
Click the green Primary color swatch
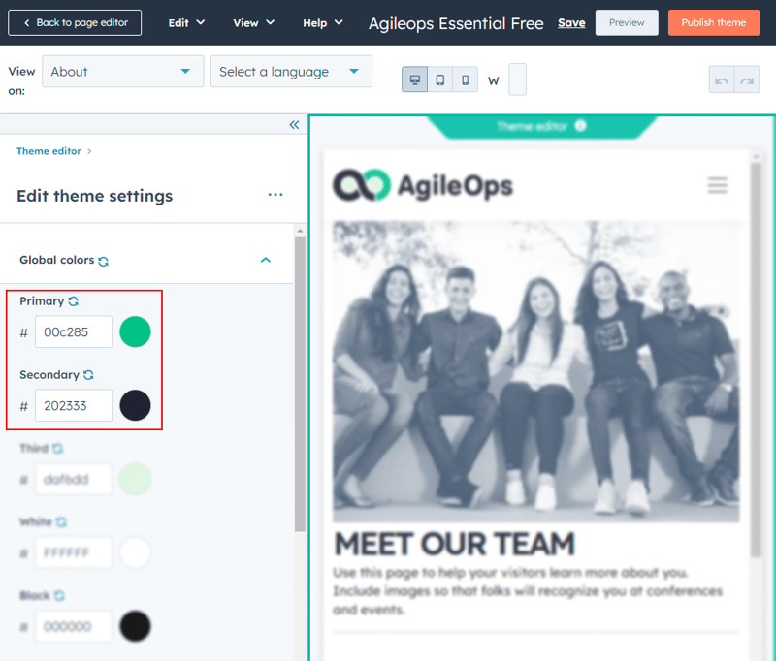coord(135,331)
